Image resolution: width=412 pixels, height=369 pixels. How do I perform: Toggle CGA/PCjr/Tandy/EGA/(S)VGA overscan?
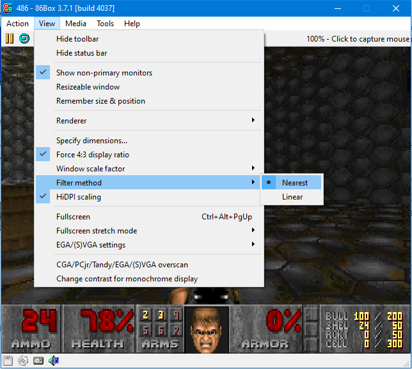(149, 265)
